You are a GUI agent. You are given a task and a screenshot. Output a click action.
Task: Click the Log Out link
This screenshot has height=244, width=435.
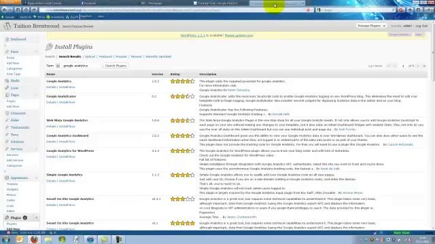tap(421, 26)
